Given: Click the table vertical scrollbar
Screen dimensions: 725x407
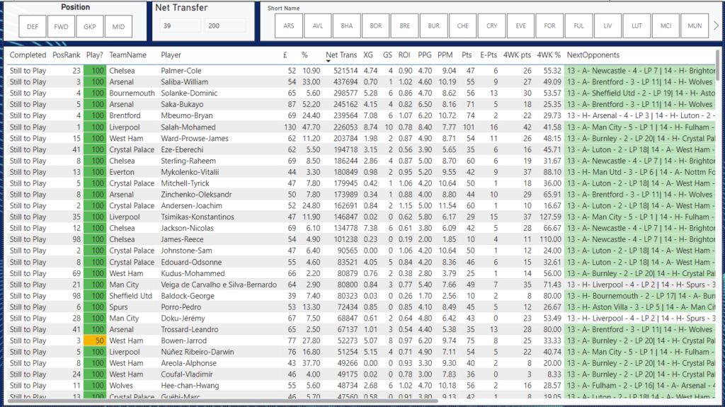Looking at the screenshot, I should point(719,64).
